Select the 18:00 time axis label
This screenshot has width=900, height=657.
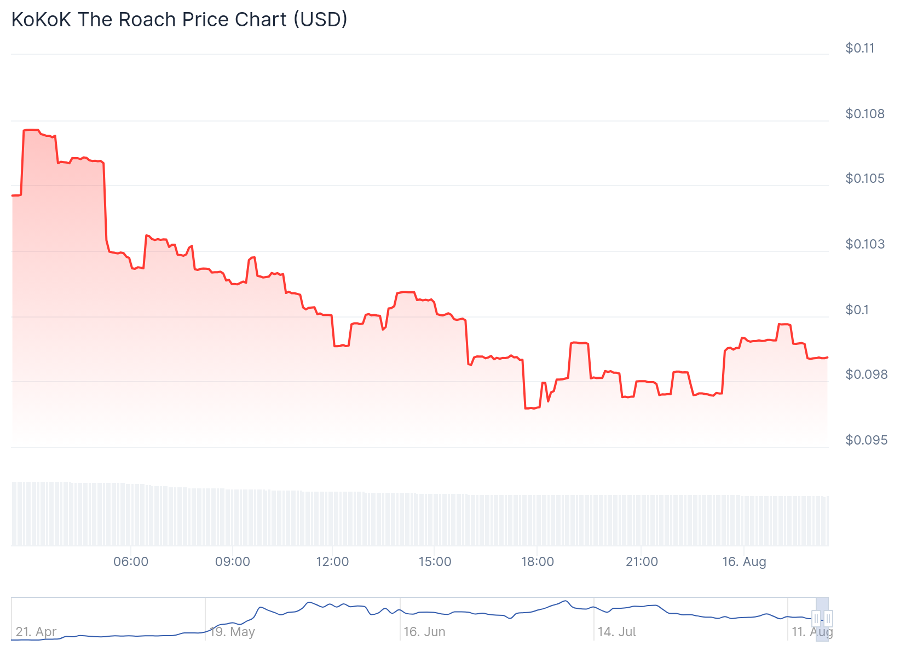[x=537, y=562]
